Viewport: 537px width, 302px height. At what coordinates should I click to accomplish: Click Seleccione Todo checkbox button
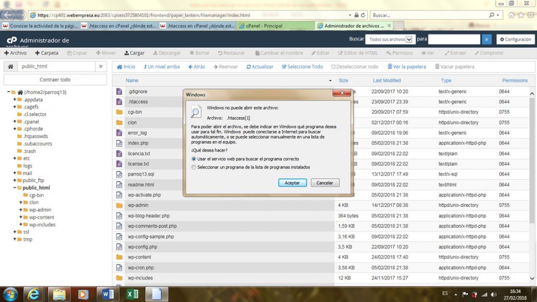302,67
